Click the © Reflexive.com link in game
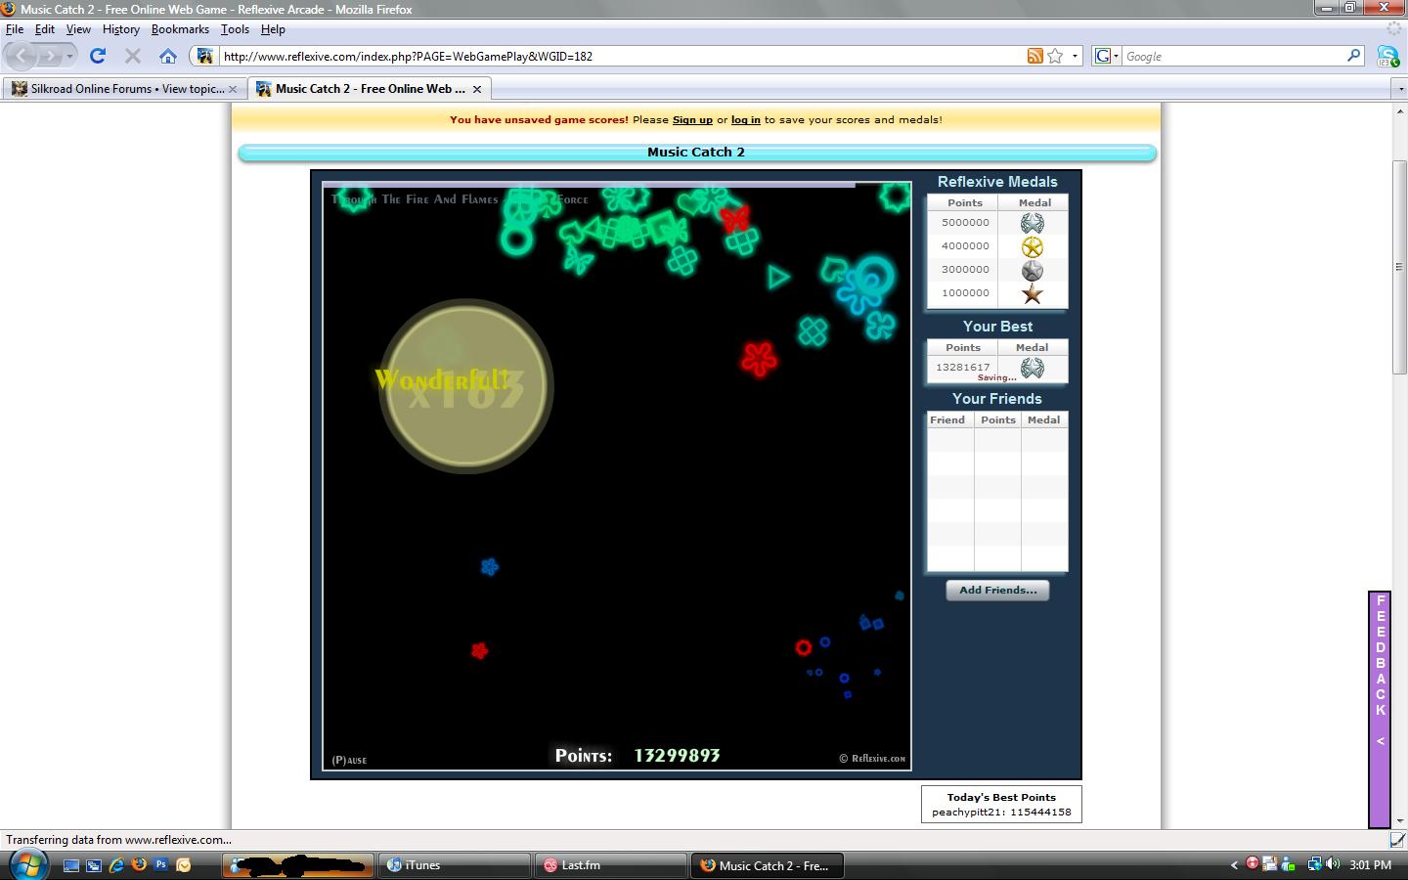Image resolution: width=1408 pixels, height=880 pixels. [872, 759]
